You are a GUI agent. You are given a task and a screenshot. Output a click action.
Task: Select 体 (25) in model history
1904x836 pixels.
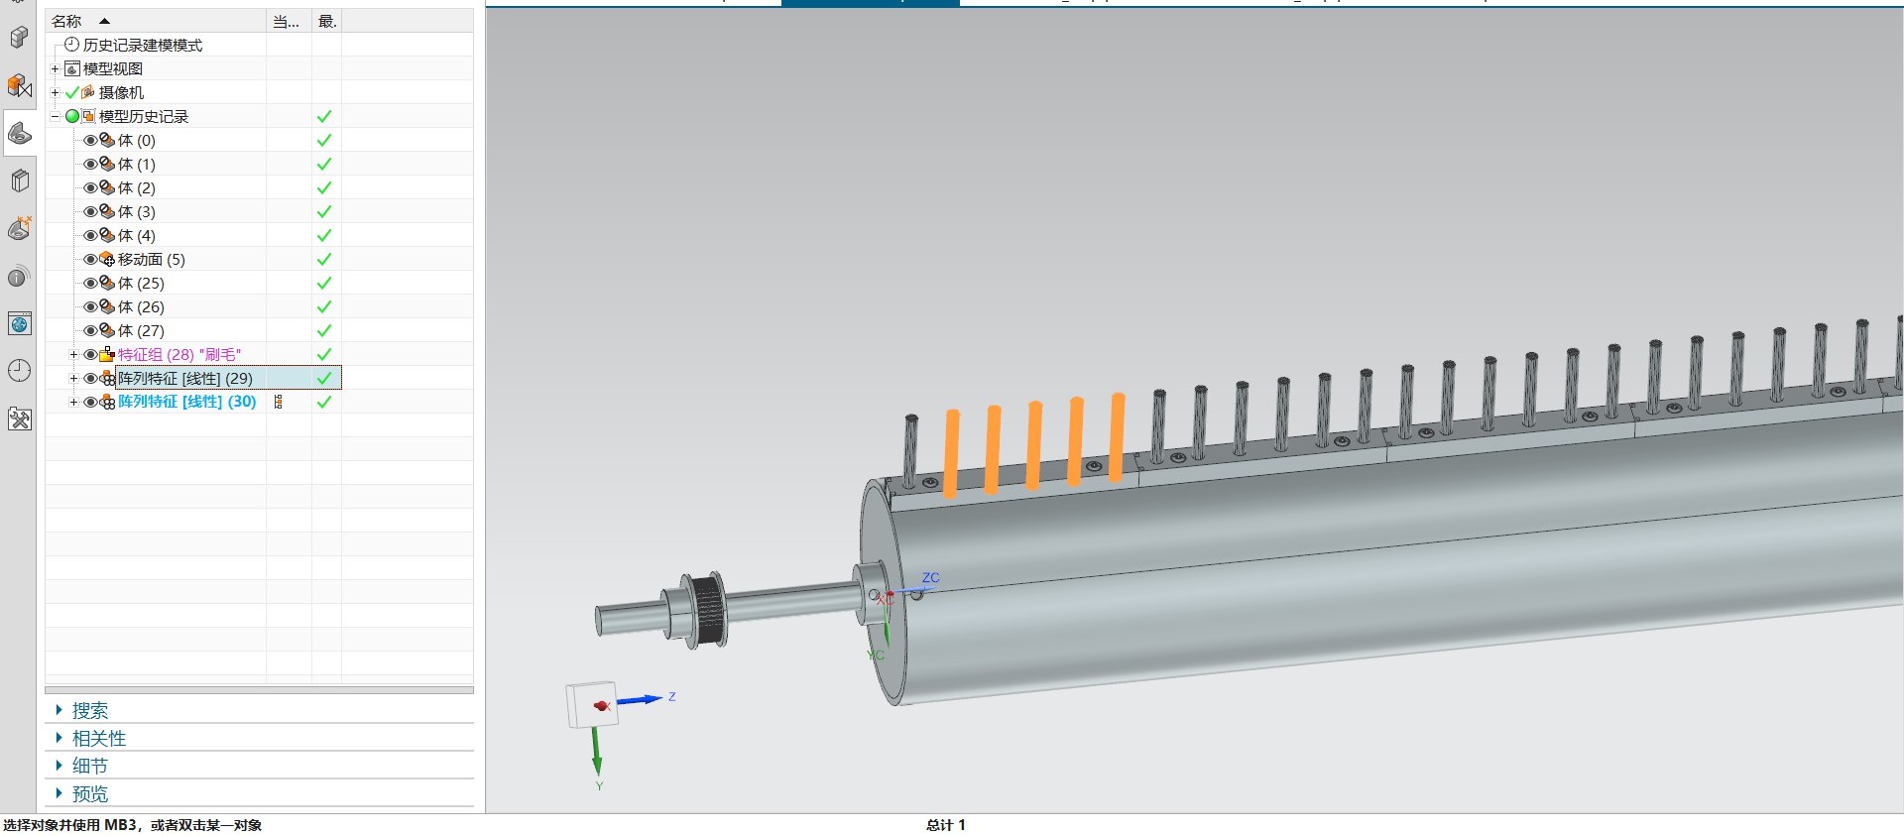click(141, 284)
